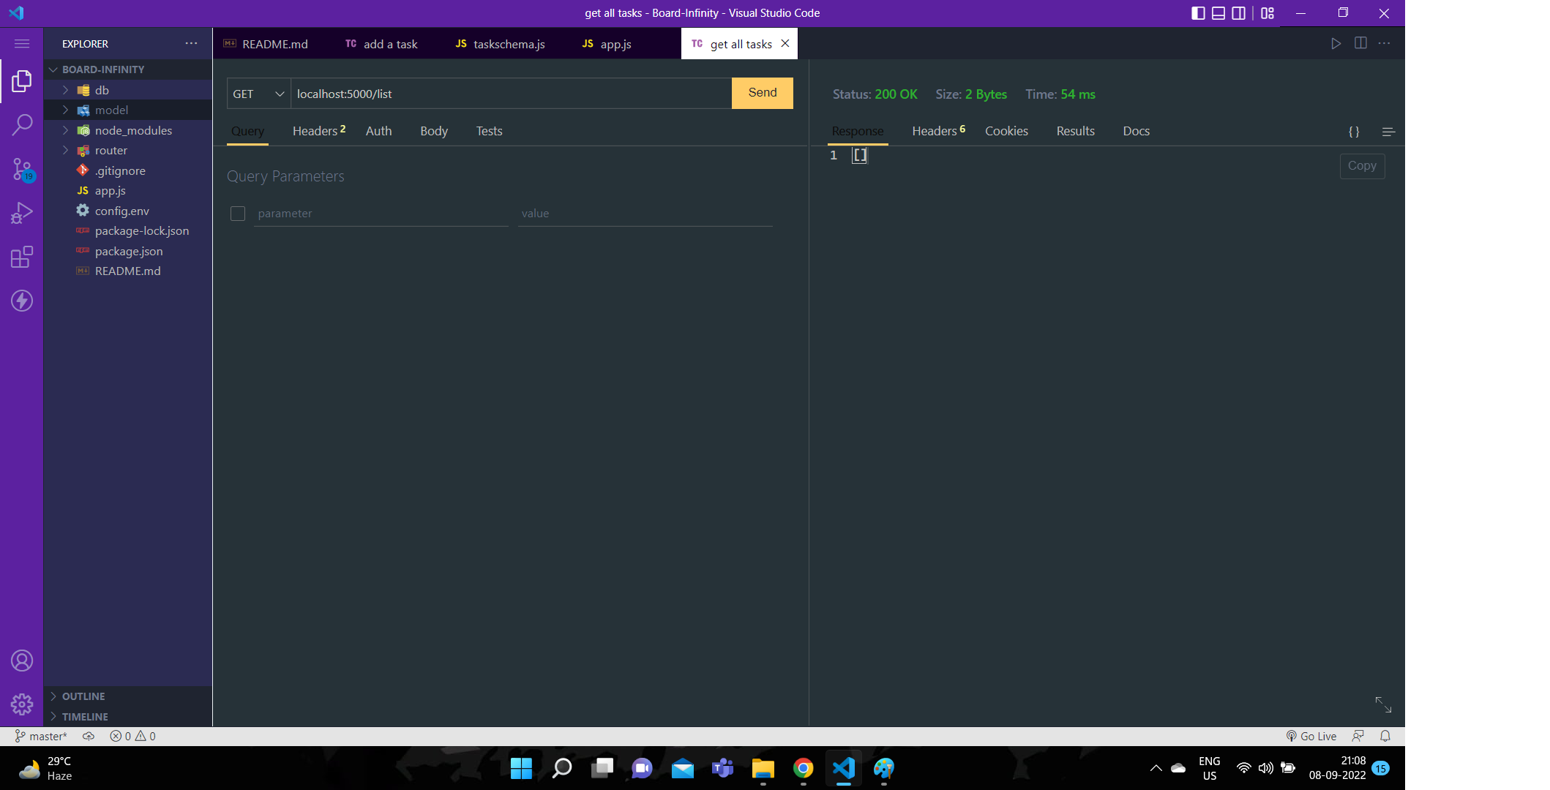The width and height of the screenshot is (1550, 790).
Task: Click the hamburger menu icon
Action: 22,44
